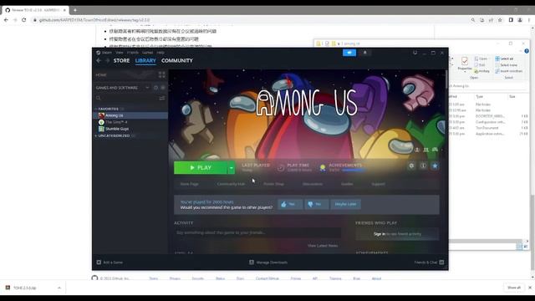Open the Community Hub link

click(x=231, y=184)
